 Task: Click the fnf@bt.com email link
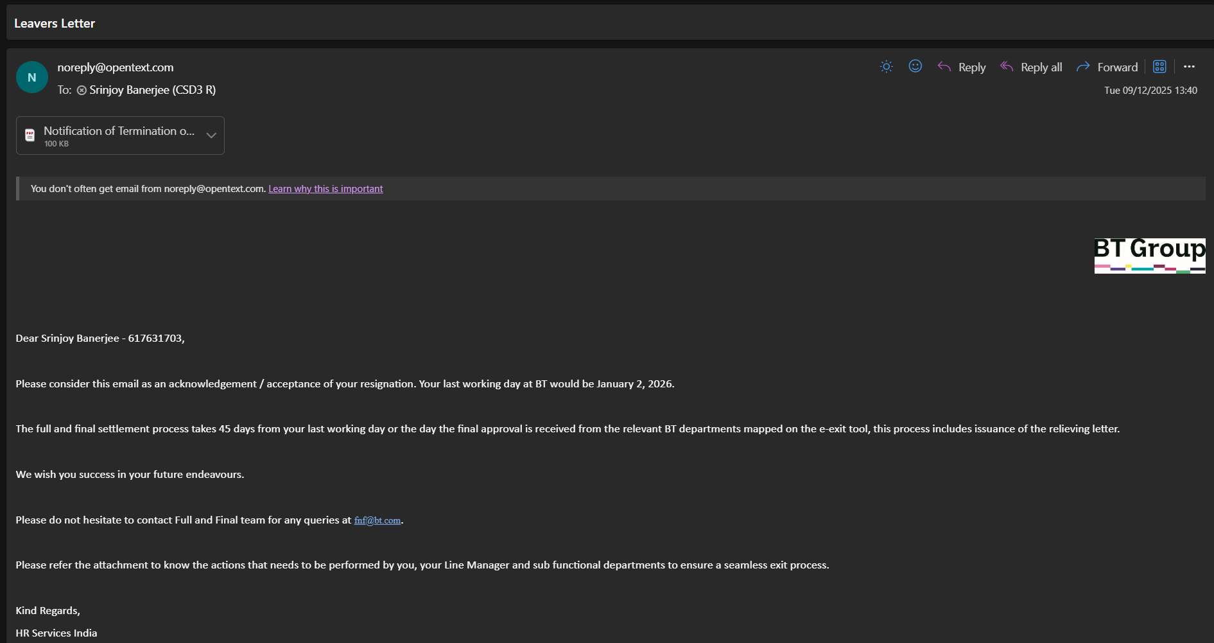point(377,520)
